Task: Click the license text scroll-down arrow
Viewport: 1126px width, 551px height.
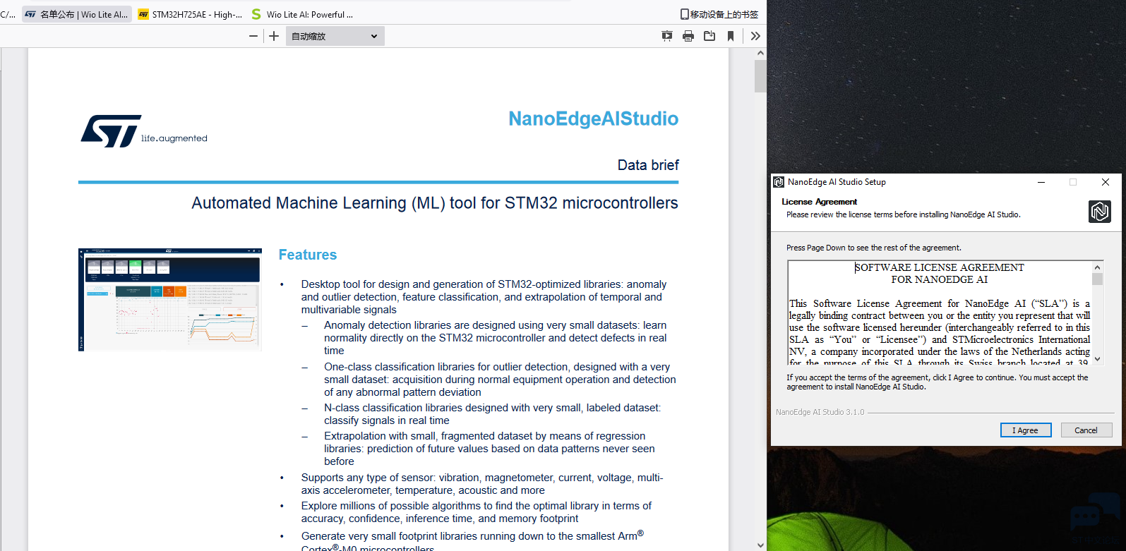Action: 1097,358
